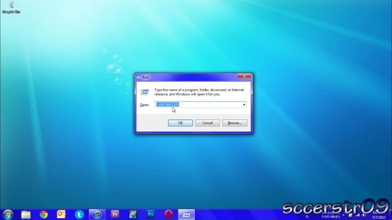Screen dimensions: 392x220
Task: Launch Windows Explorer from the taskbar
Action: 26,215
